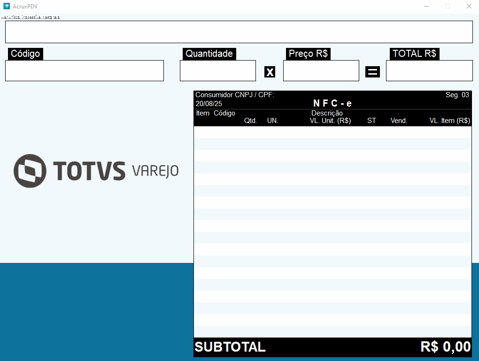Click the VL. Unit. (R$) column header
Image resolution: width=479 pixels, height=361 pixels.
pos(330,121)
